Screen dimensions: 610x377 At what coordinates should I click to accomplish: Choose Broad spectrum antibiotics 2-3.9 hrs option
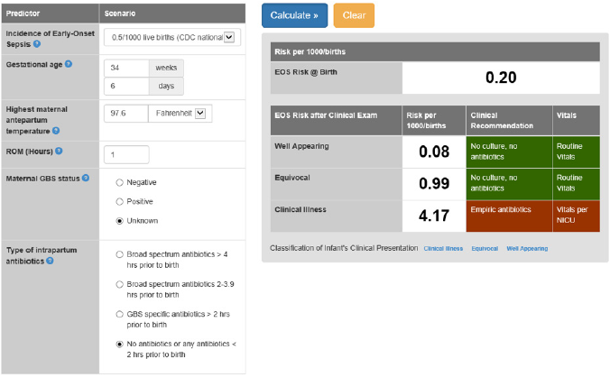tap(120, 284)
